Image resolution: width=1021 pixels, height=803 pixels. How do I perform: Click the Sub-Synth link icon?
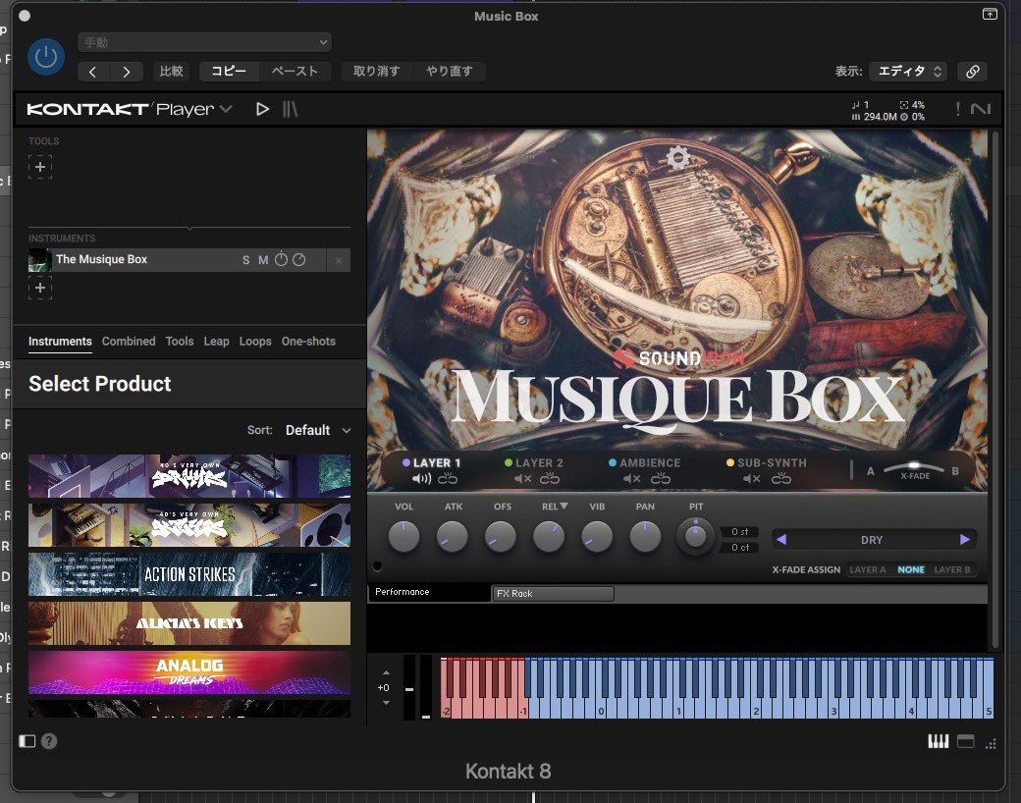click(x=781, y=479)
